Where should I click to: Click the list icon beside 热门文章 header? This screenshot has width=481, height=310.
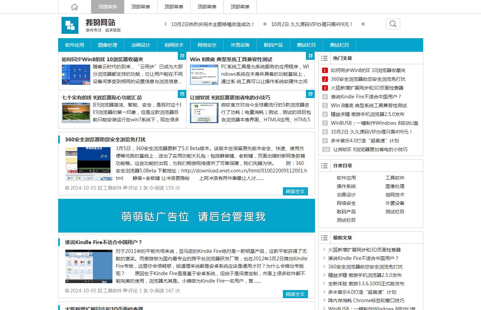[x=324, y=58]
